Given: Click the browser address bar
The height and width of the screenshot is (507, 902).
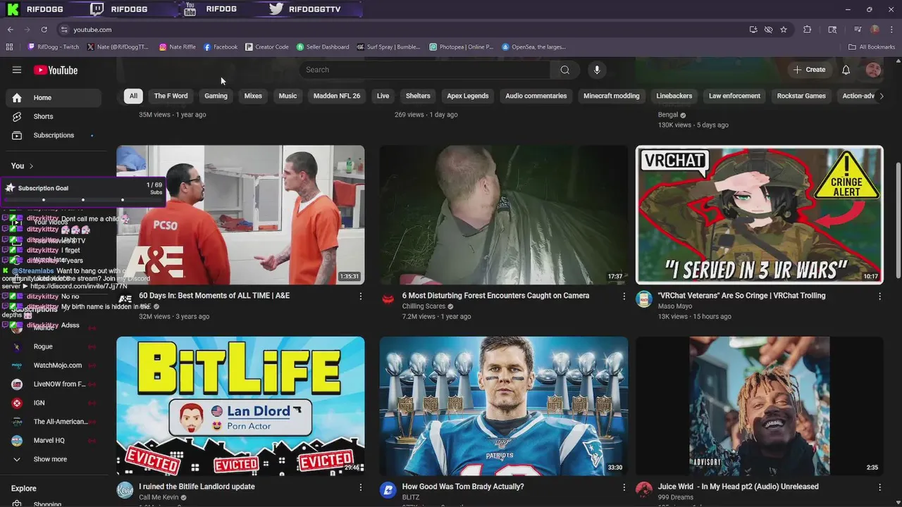Looking at the screenshot, I should [402, 30].
